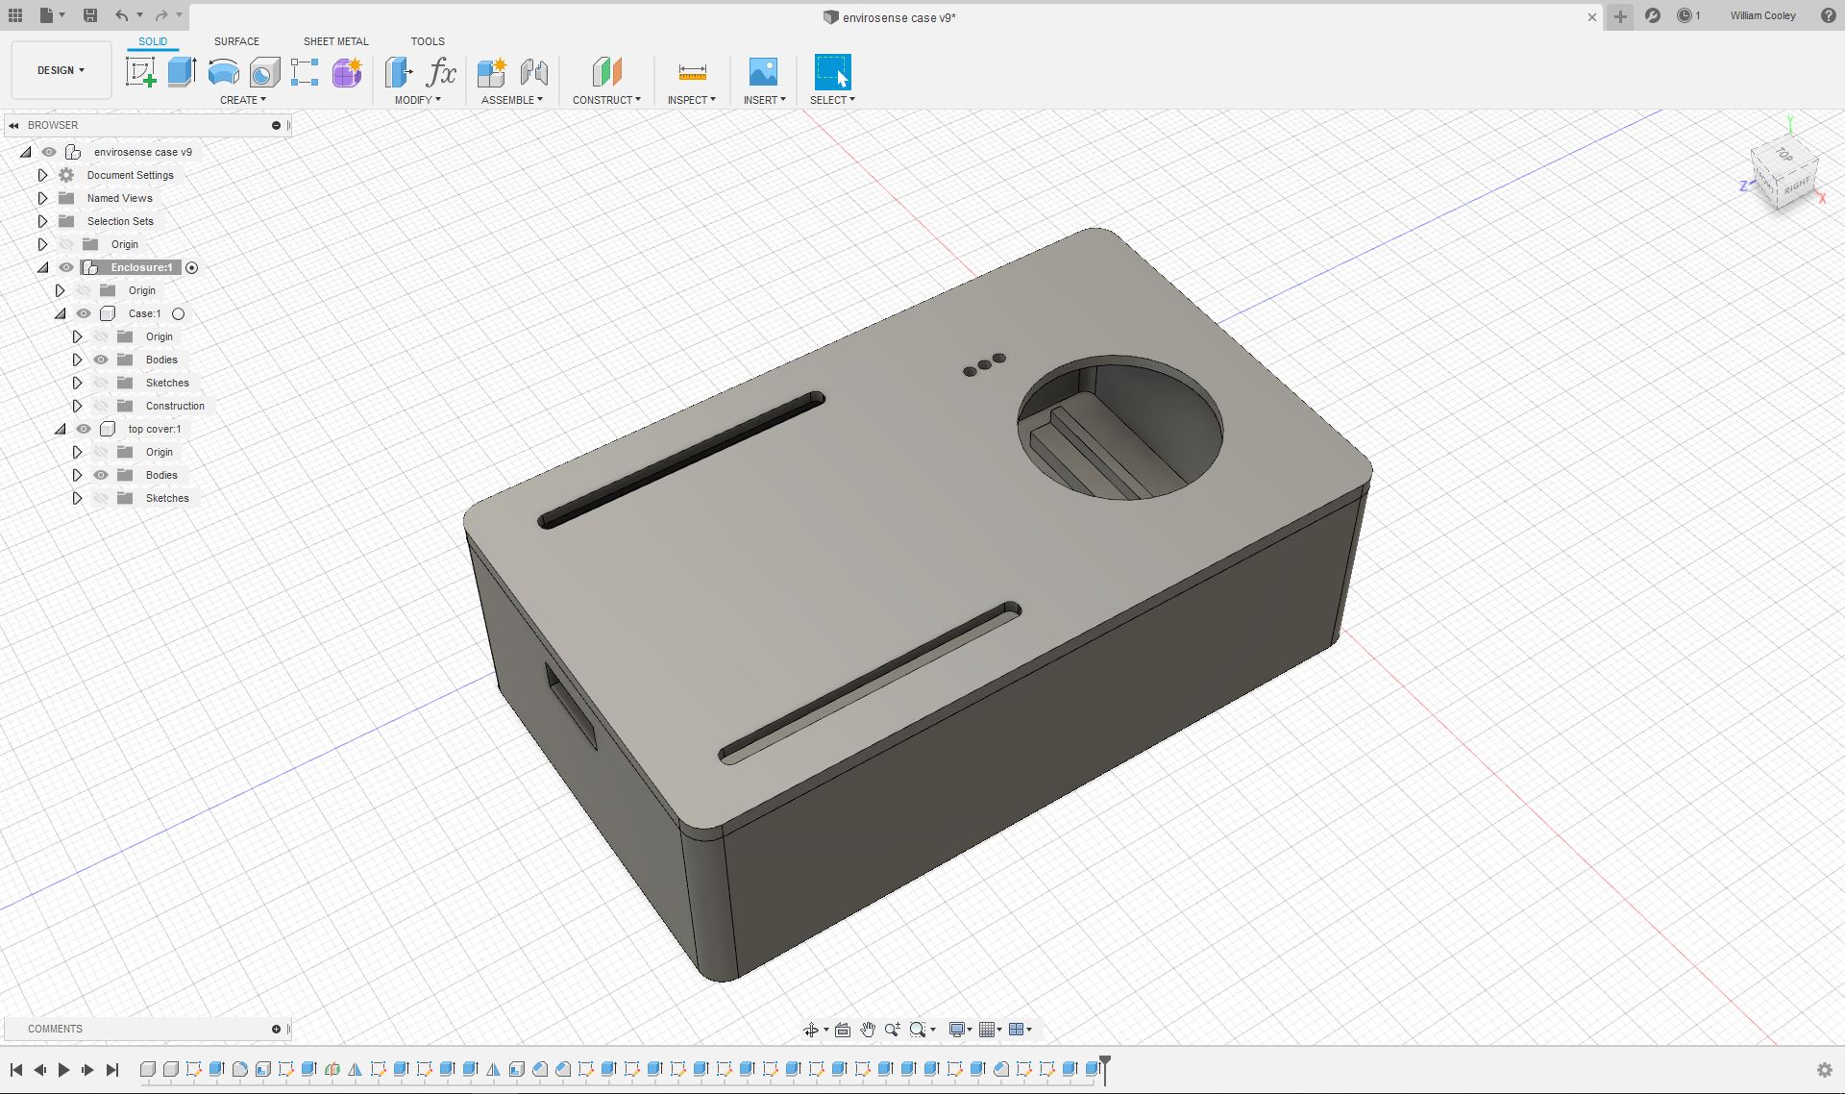Activate the Select tool icon
This screenshot has height=1094, width=1845.
coord(832,72)
